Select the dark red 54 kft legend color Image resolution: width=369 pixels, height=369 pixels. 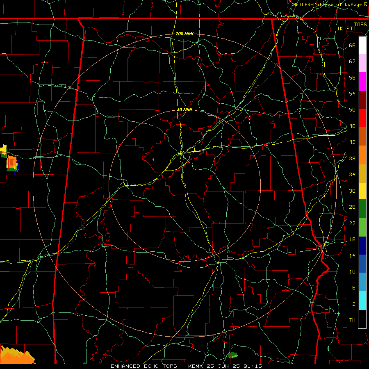(362, 100)
